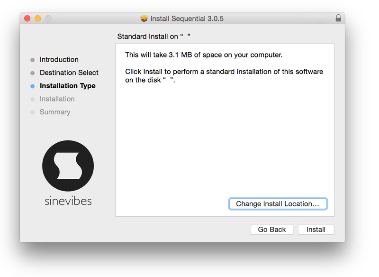This screenshot has height=277, width=379.
Task: Minimize the installer with yellow button
Action: (x=38, y=18)
